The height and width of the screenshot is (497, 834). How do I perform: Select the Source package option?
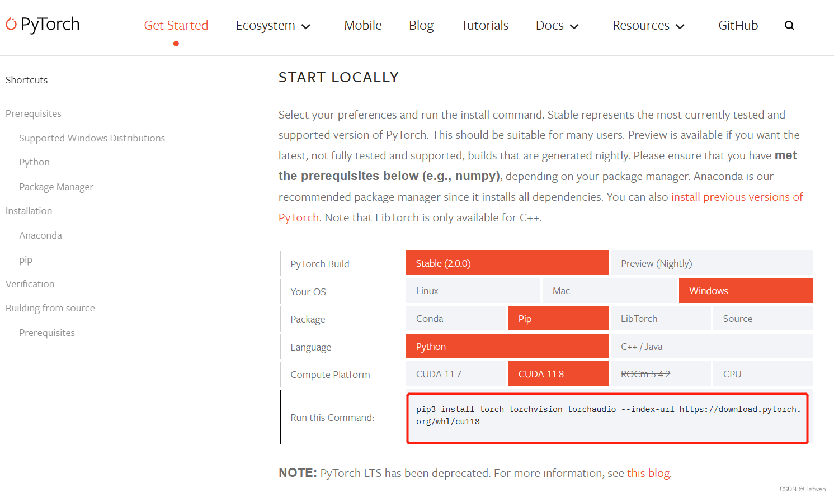tap(763, 318)
